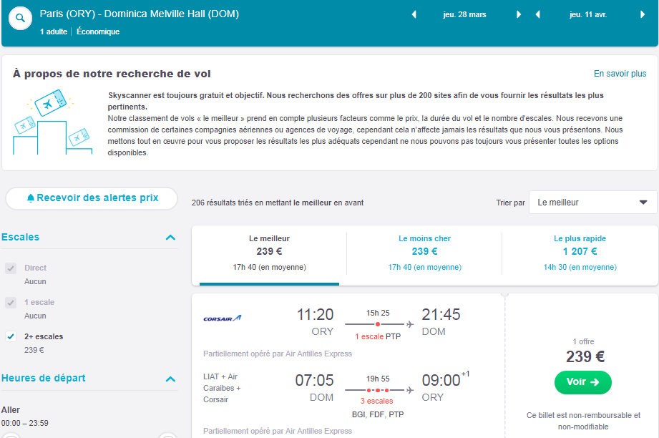The width and height of the screenshot is (659, 438).
Task: Go to next departure date after 28 mars
Action: (x=519, y=14)
